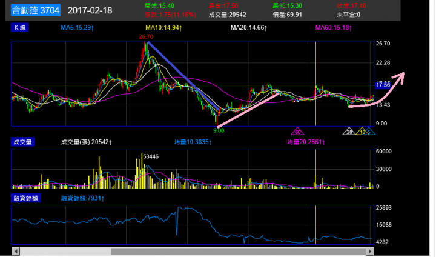
Task: Click the 均量20:2661 text
Action: (x=306, y=142)
